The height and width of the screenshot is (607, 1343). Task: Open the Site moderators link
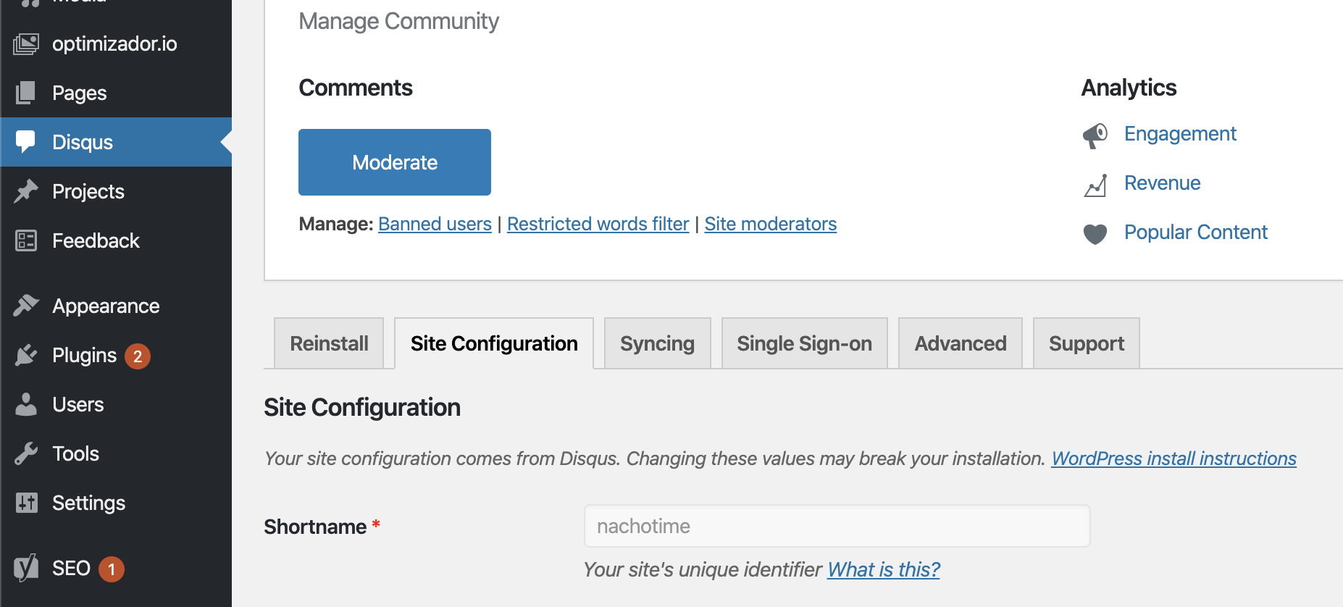770,224
